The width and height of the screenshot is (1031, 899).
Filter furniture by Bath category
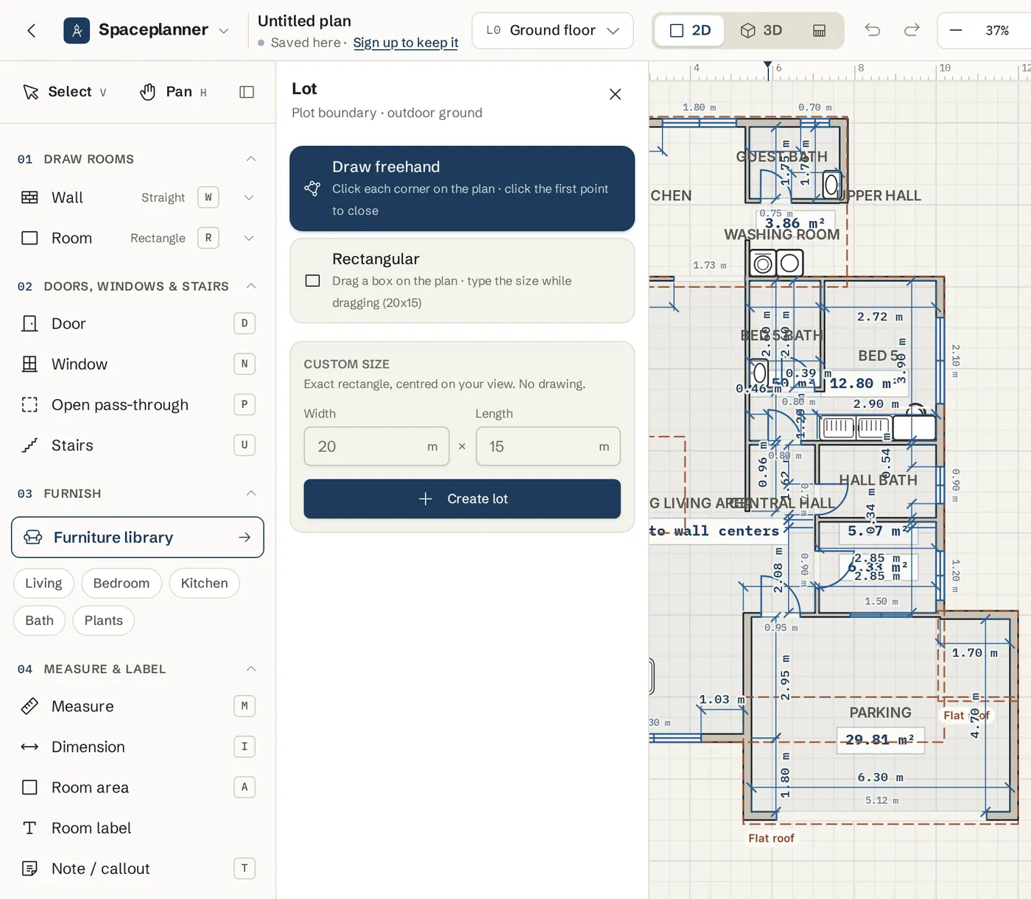[40, 621]
